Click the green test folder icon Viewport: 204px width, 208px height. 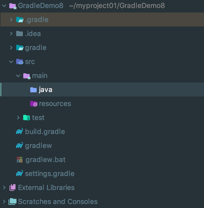tap(26, 117)
